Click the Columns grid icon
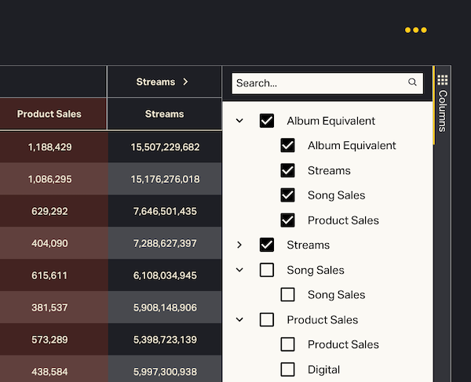Screen dimensions: 471x382 coord(443,80)
